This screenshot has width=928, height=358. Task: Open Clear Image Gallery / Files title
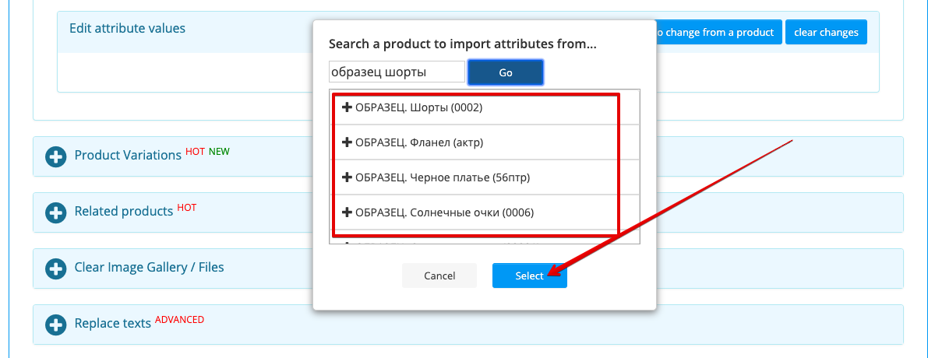[x=149, y=267]
